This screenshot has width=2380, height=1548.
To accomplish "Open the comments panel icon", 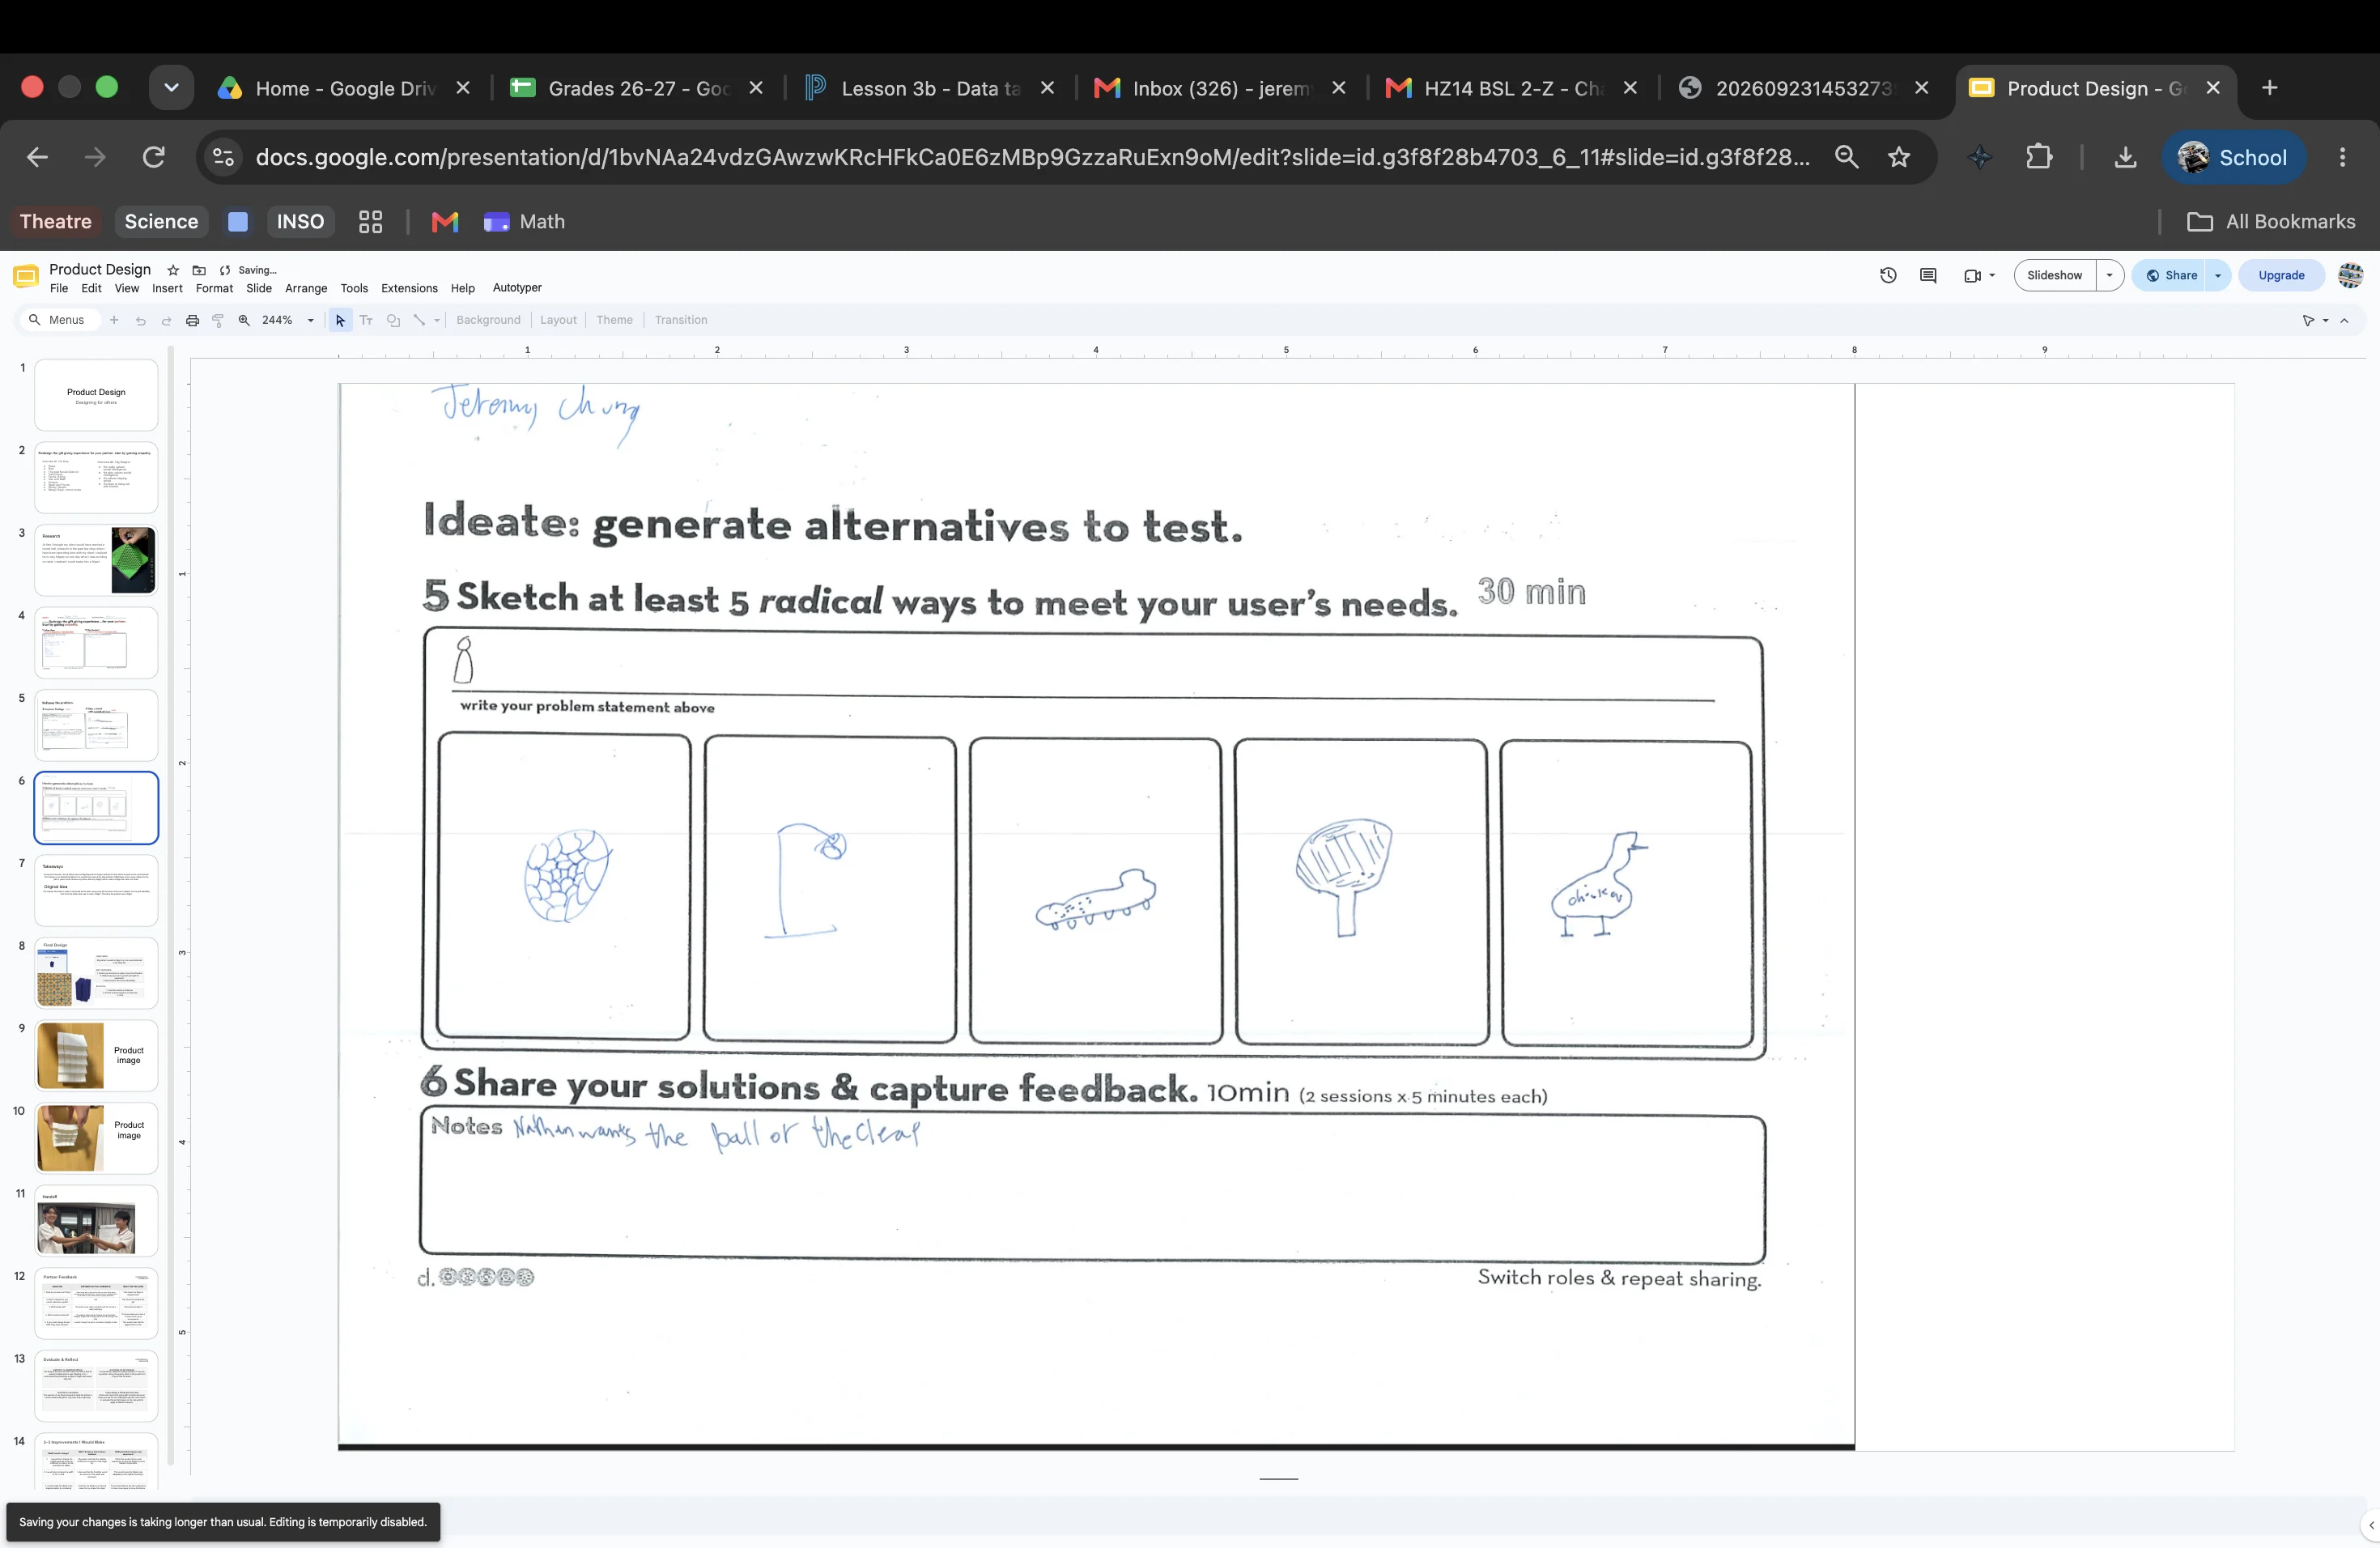I will pyautogui.click(x=1928, y=275).
